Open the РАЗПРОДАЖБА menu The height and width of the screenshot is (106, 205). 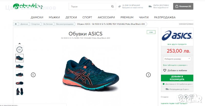coord(165,17)
